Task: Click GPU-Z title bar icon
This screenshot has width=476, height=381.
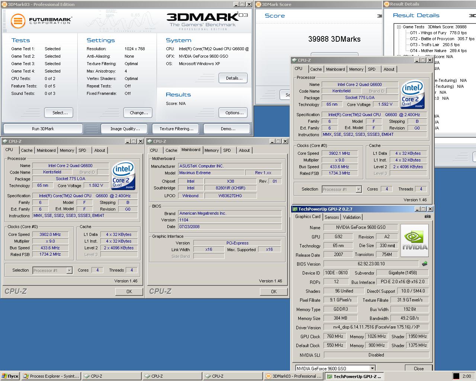Action: (x=295, y=209)
